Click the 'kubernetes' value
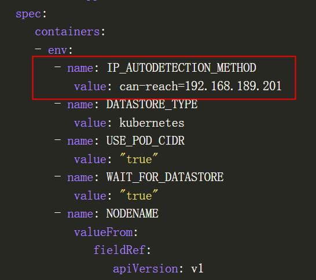 (x=152, y=123)
